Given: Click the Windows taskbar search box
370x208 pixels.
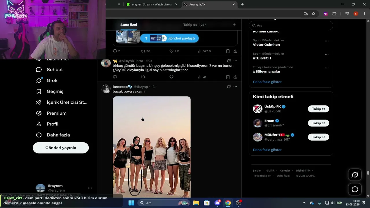Looking at the screenshot, I should [x=164, y=203].
